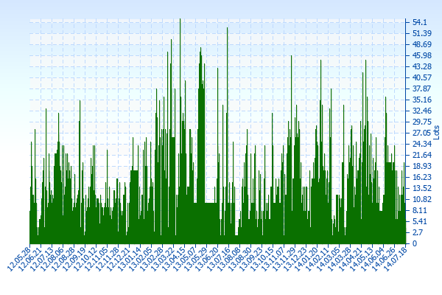This screenshot has width=442, height=295.
Task: Select the 10.82 axis label
Action: pos(422,199)
